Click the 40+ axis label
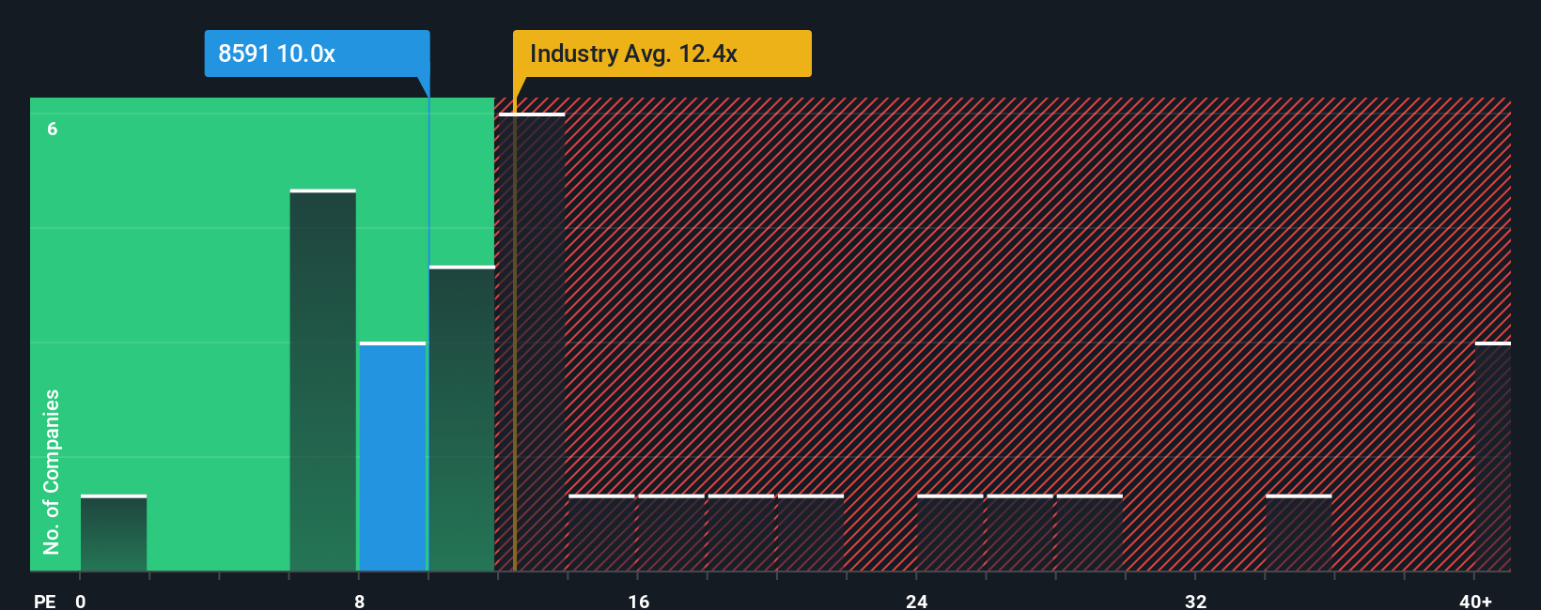 point(1476,601)
